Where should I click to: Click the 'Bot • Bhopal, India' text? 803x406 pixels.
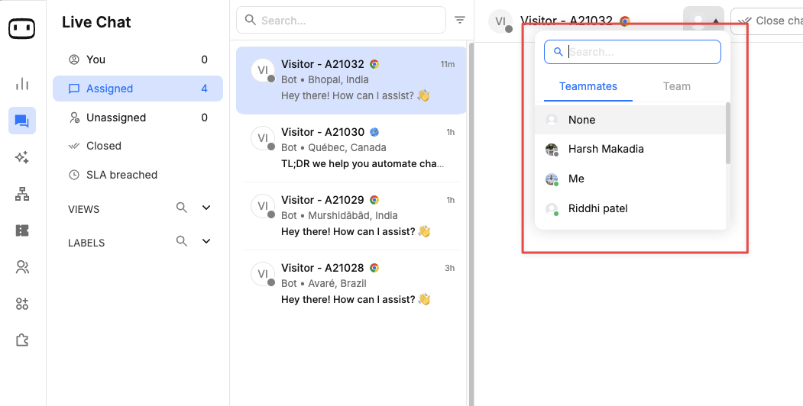(325, 80)
